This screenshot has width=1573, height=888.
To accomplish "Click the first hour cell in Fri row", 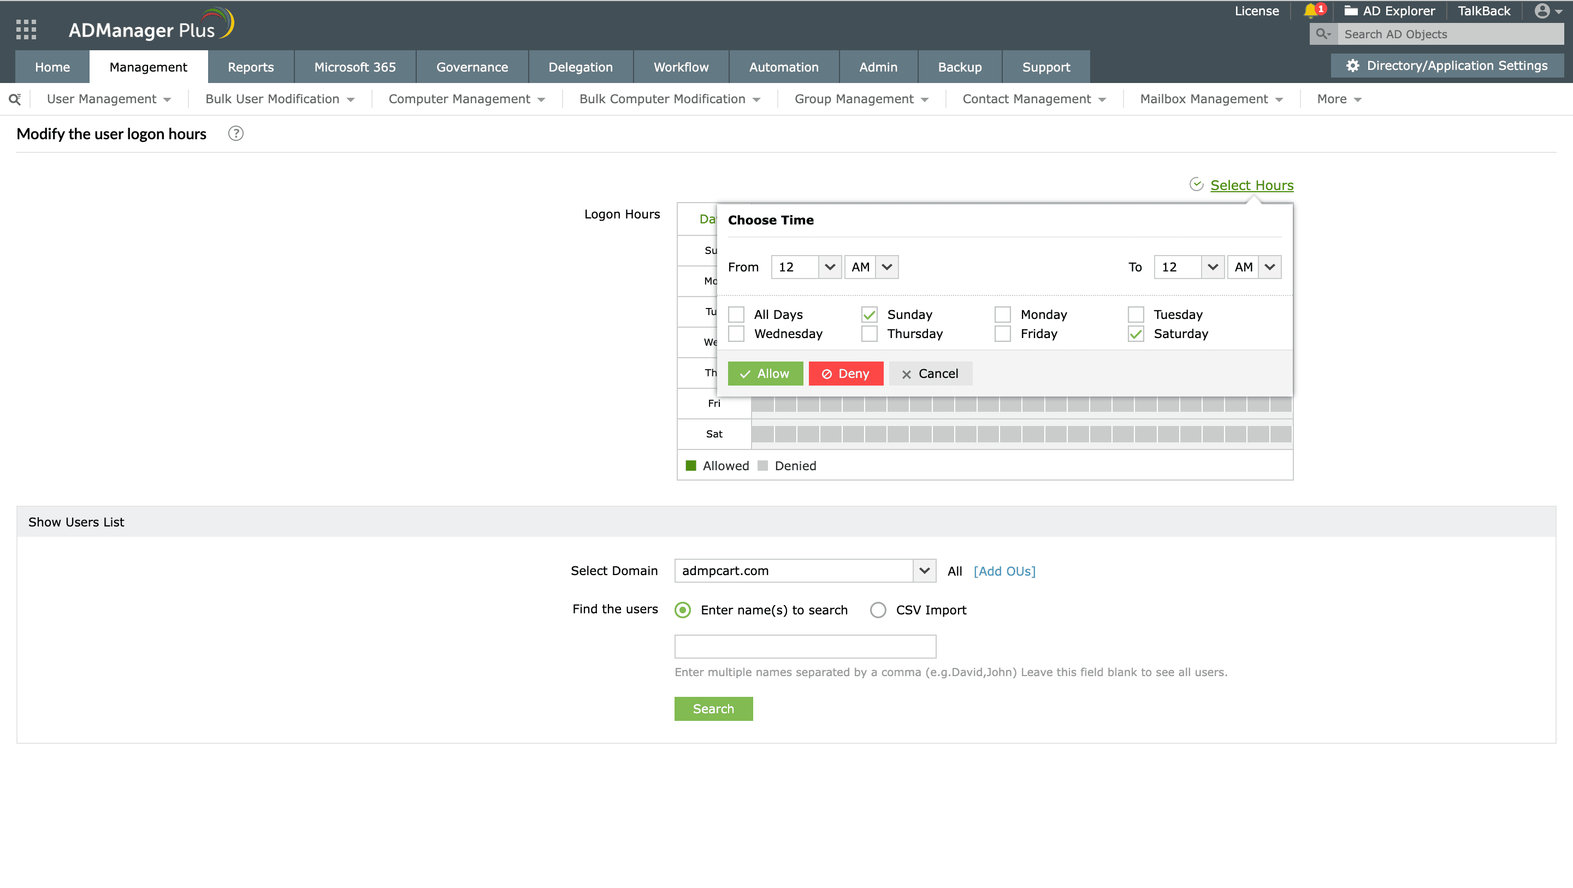I will 762,403.
